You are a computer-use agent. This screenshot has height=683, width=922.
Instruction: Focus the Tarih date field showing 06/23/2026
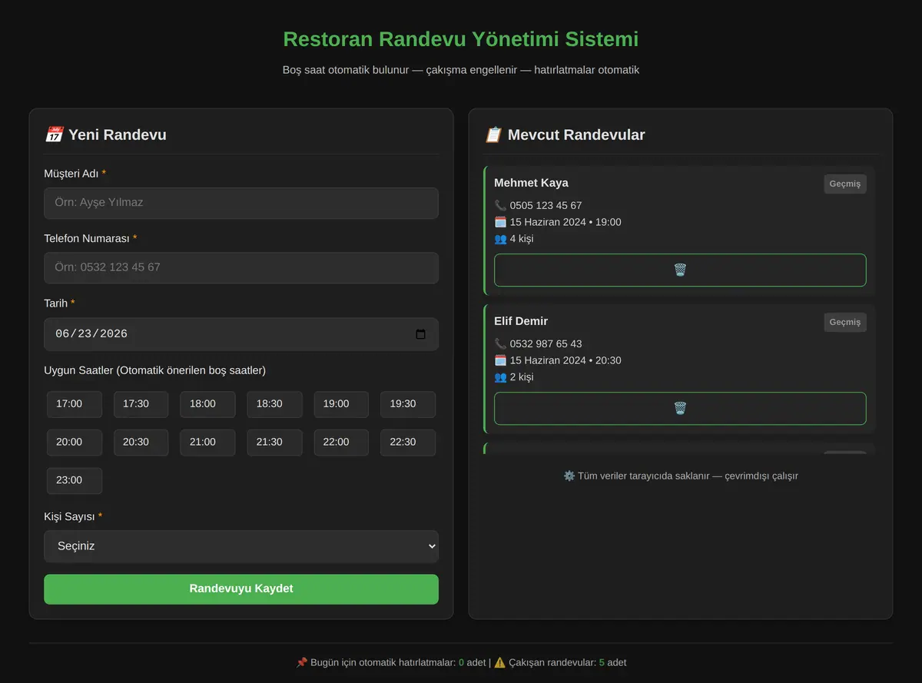coord(241,334)
